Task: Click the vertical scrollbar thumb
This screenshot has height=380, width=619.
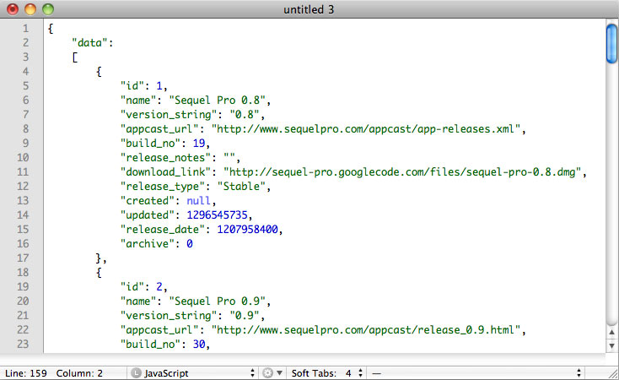Action: click(x=611, y=44)
